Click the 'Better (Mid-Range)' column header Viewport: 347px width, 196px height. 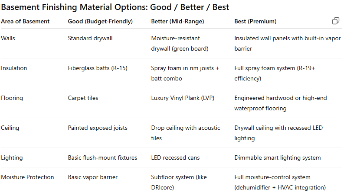177,21
